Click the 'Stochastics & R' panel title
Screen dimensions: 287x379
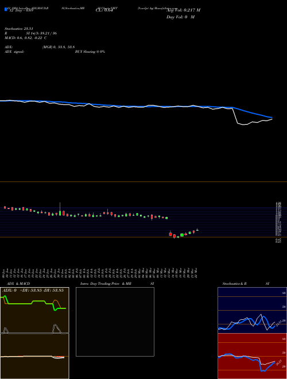234,284
